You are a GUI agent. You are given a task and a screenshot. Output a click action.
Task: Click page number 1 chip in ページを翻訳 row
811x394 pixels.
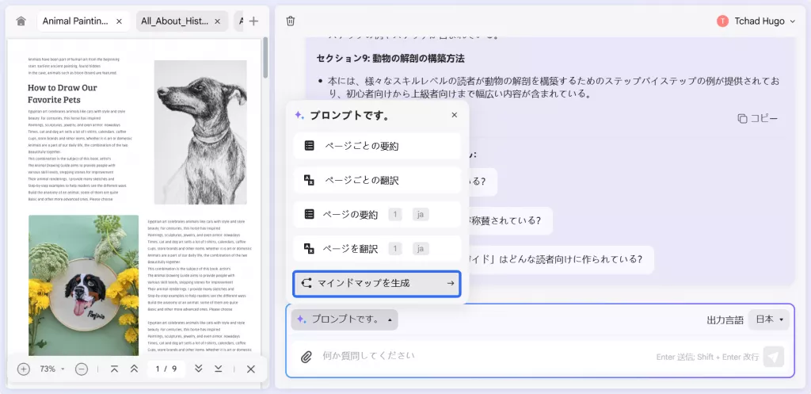point(395,249)
